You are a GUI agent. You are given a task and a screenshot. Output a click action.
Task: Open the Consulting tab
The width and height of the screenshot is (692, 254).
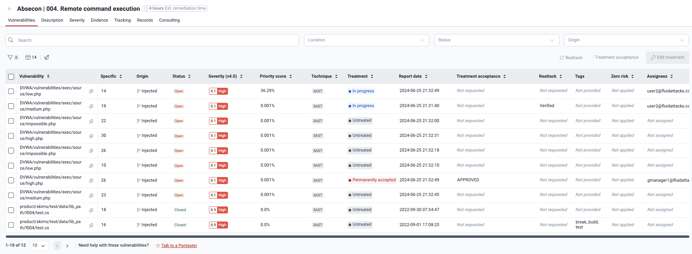pyautogui.click(x=169, y=20)
